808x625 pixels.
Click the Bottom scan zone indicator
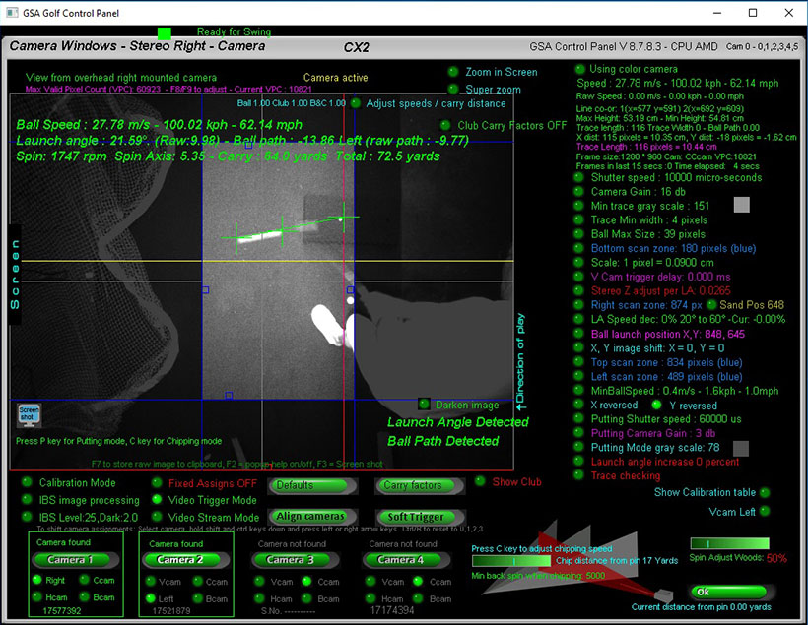(578, 248)
